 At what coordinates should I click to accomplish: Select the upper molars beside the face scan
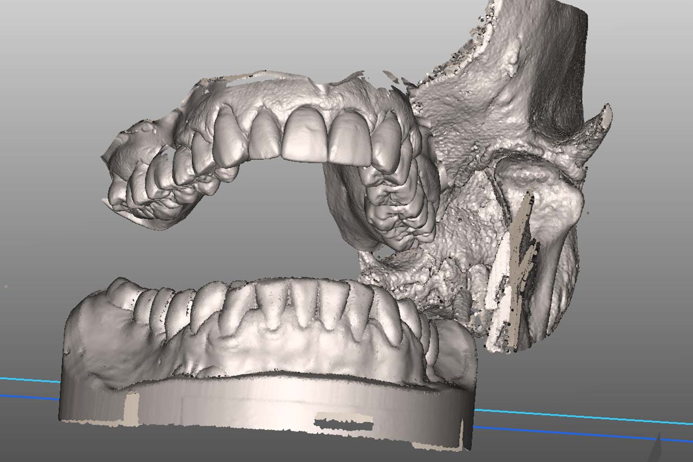(398, 206)
